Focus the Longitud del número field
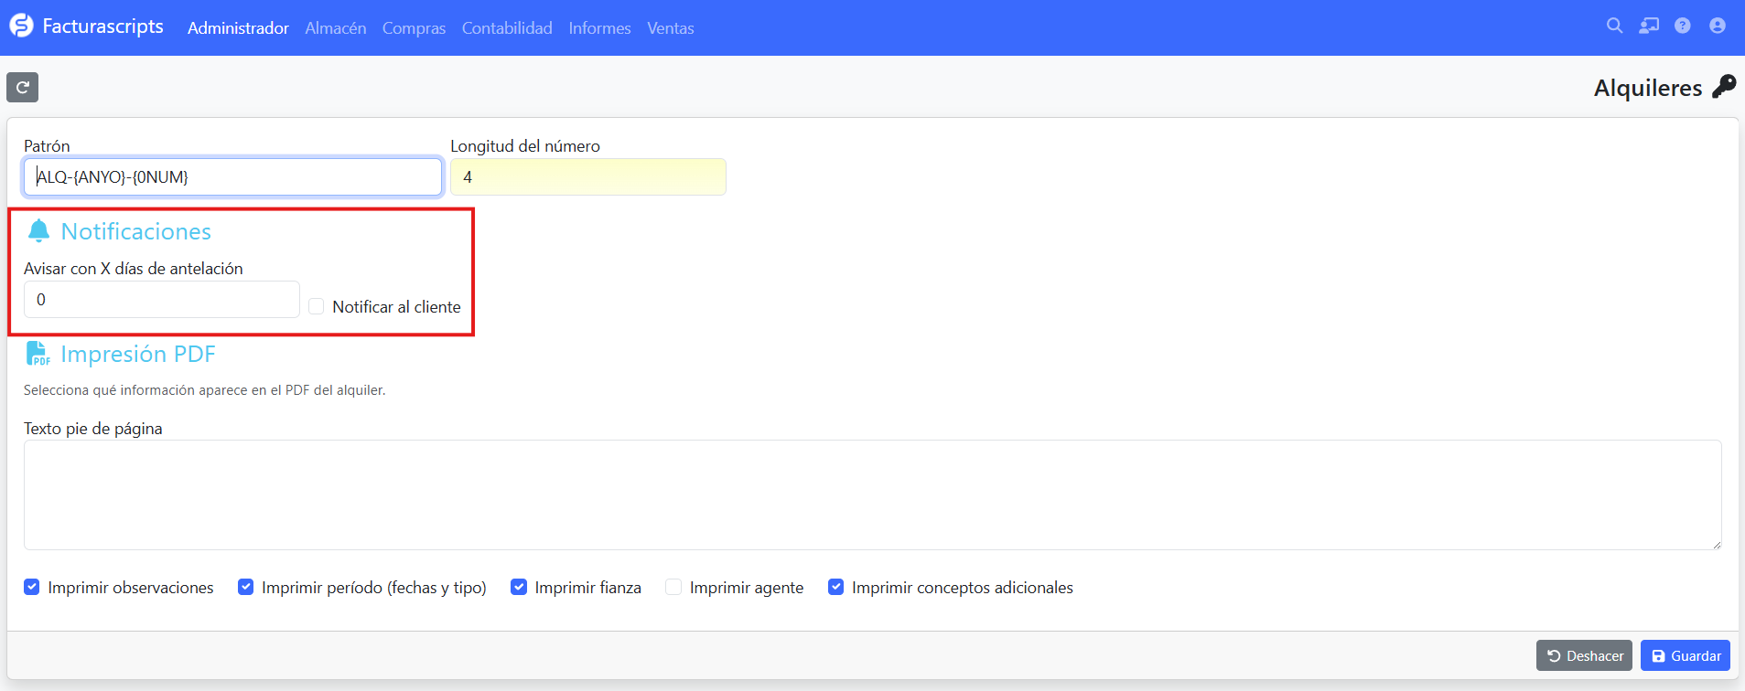Screen dimensions: 1745x691 pos(588,177)
